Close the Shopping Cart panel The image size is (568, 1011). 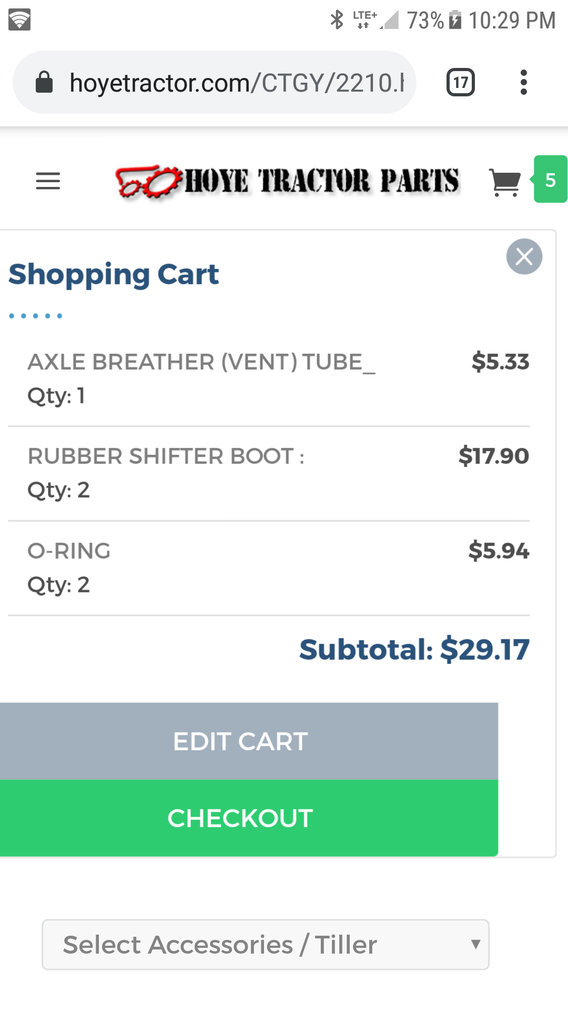pyautogui.click(x=524, y=256)
